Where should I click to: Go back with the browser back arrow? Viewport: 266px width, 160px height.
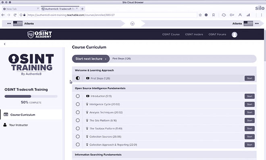click(3, 15)
